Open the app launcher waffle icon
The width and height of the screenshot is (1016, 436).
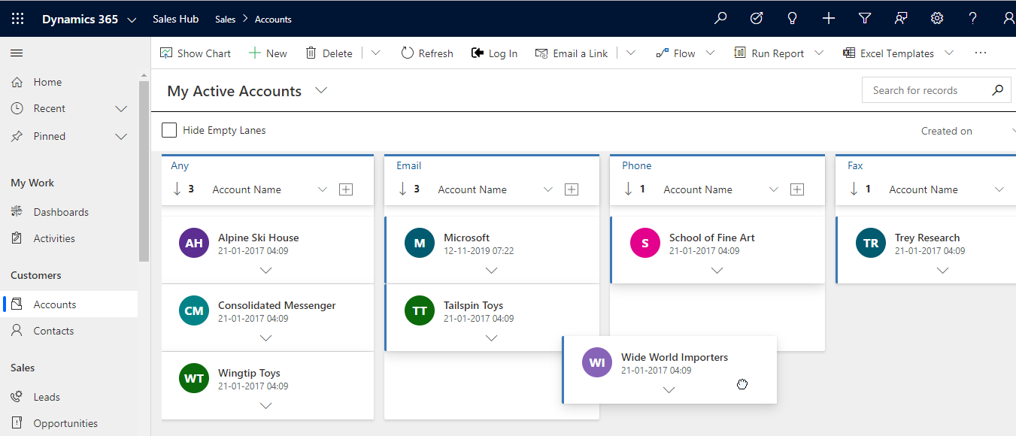coord(18,19)
